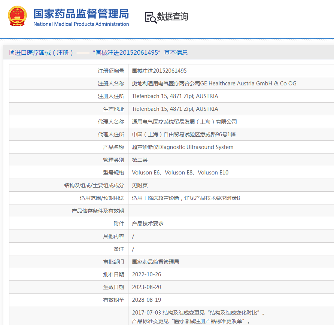Select registration number value 国械注进20152061495
The height and width of the screenshot is (325, 334).
tap(160, 71)
